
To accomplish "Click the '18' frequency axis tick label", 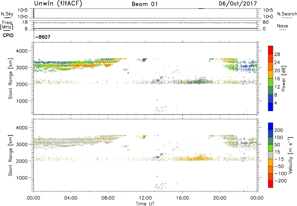I will (x=25, y=22).
